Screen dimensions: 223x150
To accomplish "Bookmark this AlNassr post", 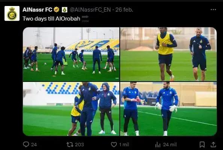I will tap(202, 145).
